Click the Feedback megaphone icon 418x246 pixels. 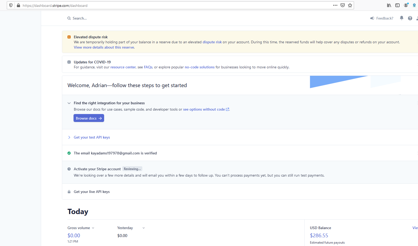[x=372, y=18]
